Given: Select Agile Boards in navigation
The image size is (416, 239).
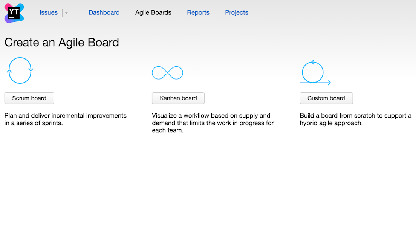Looking at the screenshot, I should (153, 12).
